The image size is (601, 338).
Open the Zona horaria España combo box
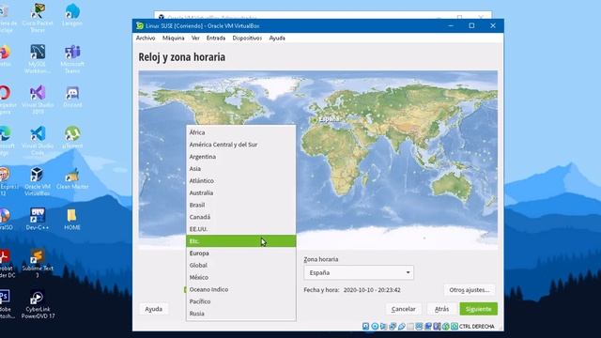[x=359, y=272]
